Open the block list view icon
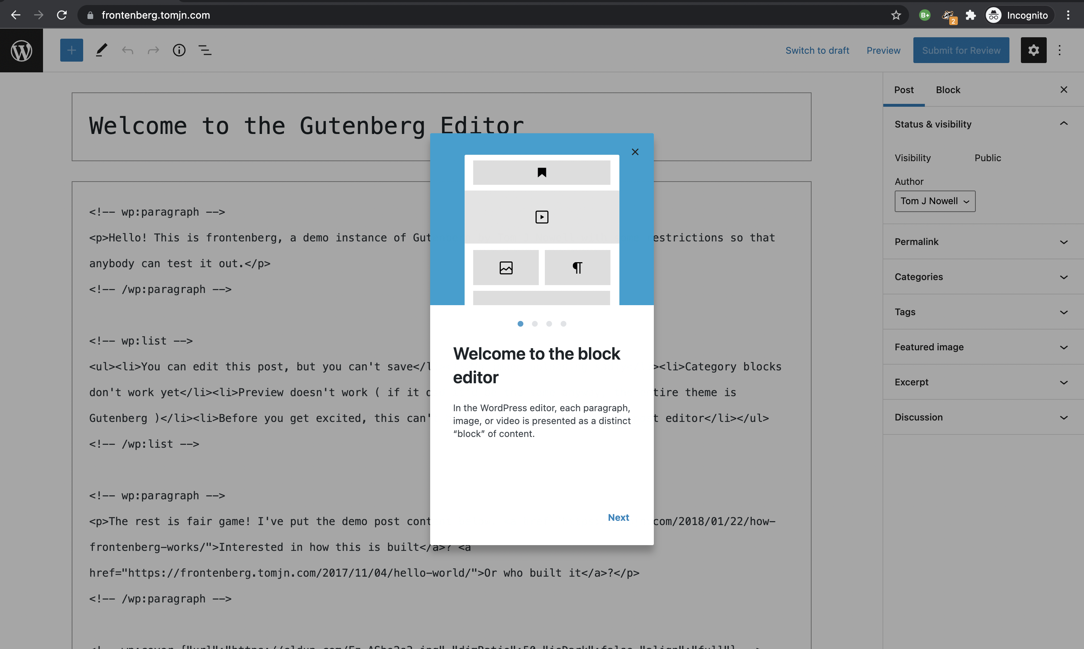Image resolution: width=1084 pixels, height=649 pixels. (x=205, y=50)
